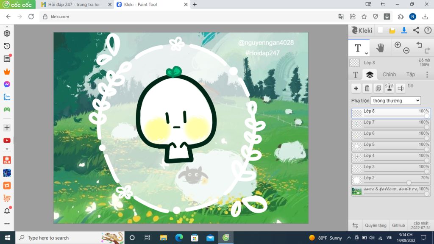Select layer Lớp 4
434x244 pixels.
391,158
